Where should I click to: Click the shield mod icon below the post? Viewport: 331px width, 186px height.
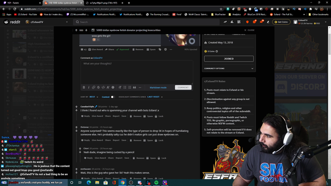point(165,50)
